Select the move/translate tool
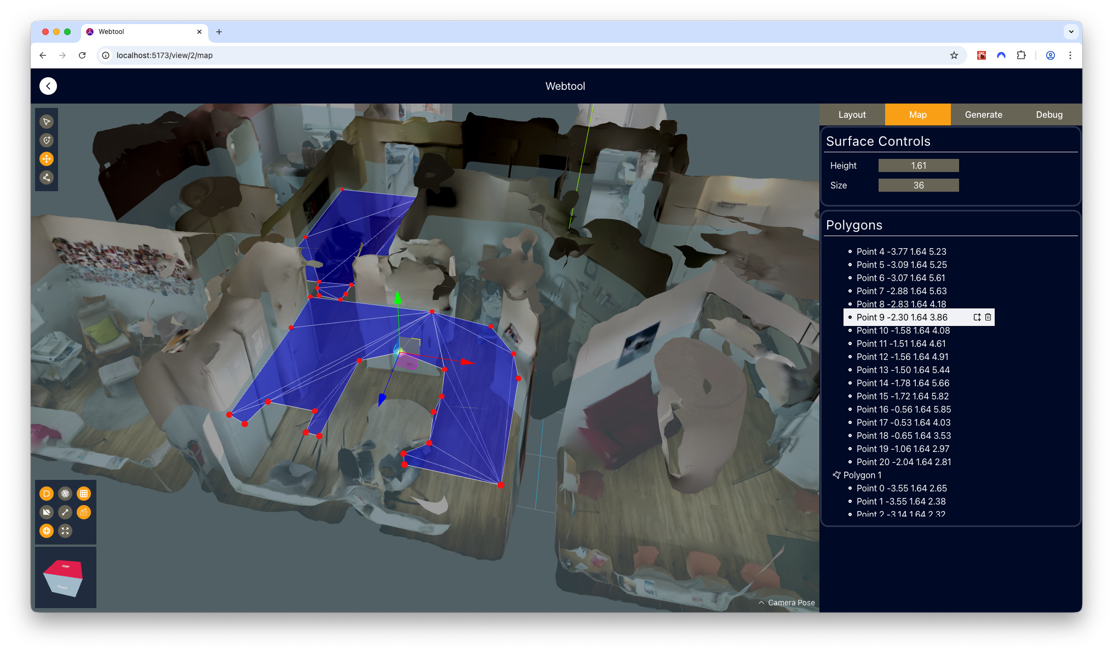 point(47,159)
